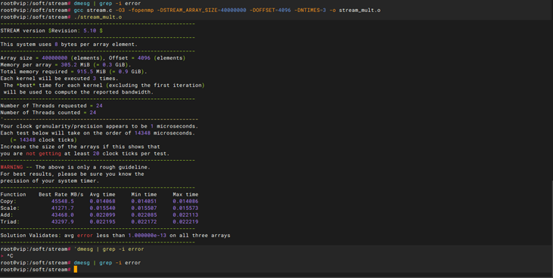
Task: Click the Triad row label
Action: 10,222
